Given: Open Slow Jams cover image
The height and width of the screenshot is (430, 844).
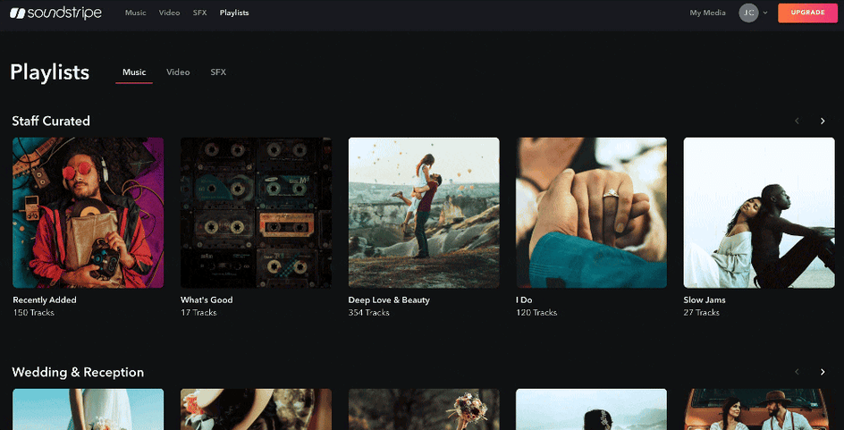Looking at the screenshot, I should 759,213.
